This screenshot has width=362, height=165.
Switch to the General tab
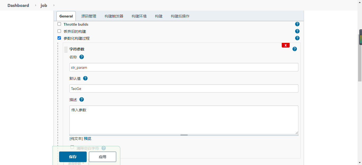click(66, 16)
